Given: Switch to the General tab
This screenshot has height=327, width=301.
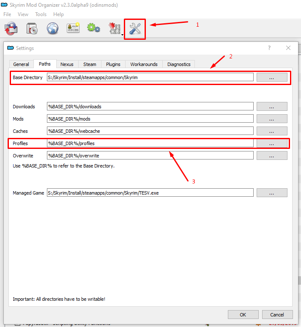Looking at the screenshot, I should click(21, 64).
